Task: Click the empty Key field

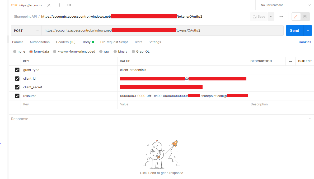Action: (x=69, y=104)
